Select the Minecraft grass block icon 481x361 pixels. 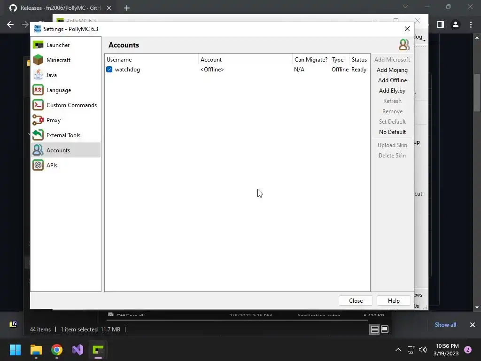[38, 60]
